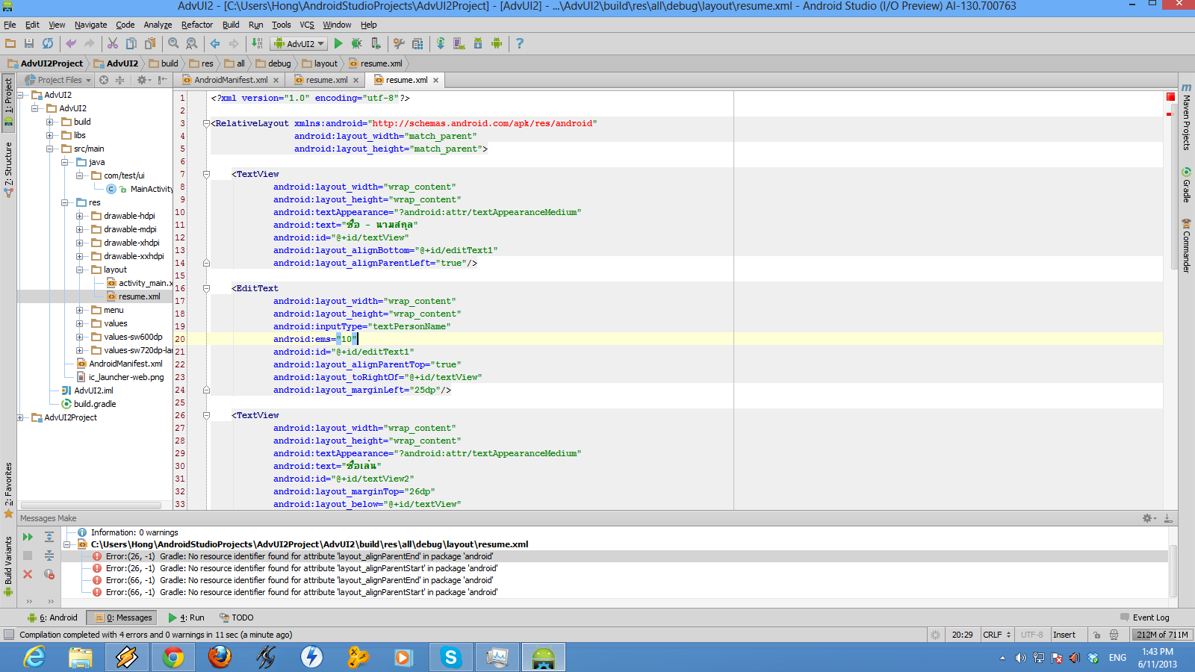Click the res breadcrumb in navigation bar
1195x672 pixels.
pos(201,63)
